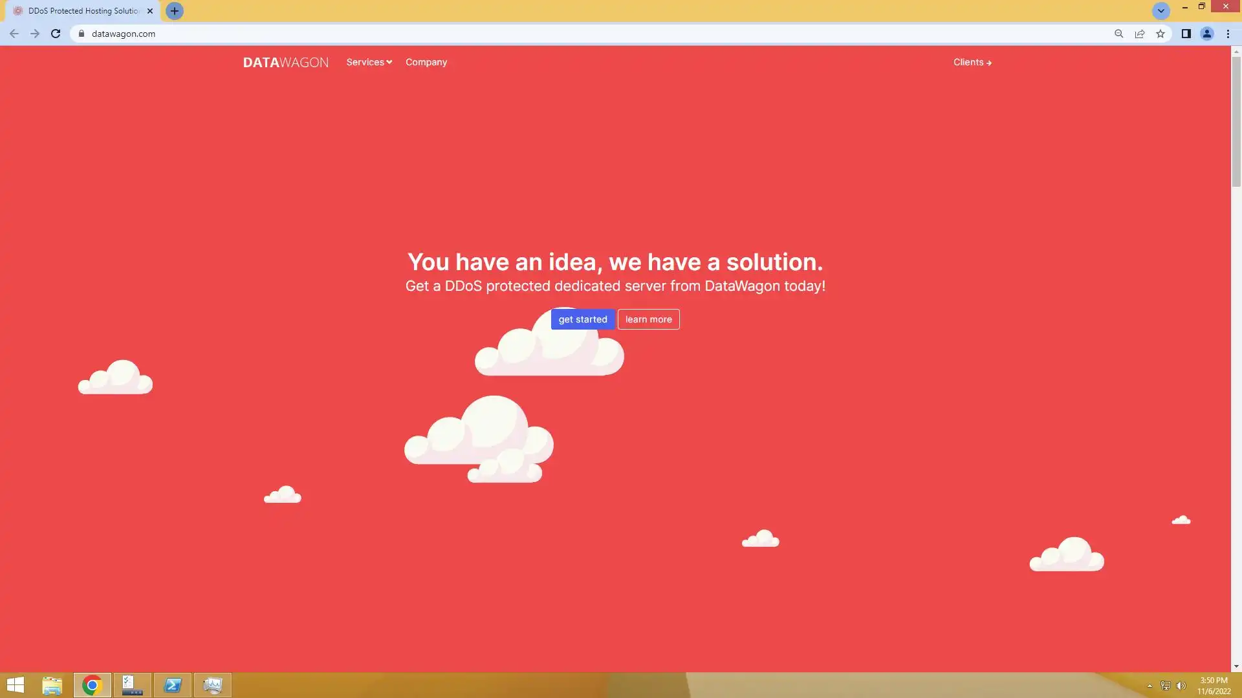Open Chrome three-dot menu
The width and height of the screenshot is (1242, 698).
1228,34
